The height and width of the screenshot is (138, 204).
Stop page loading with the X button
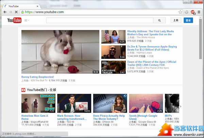tap(16, 12)
